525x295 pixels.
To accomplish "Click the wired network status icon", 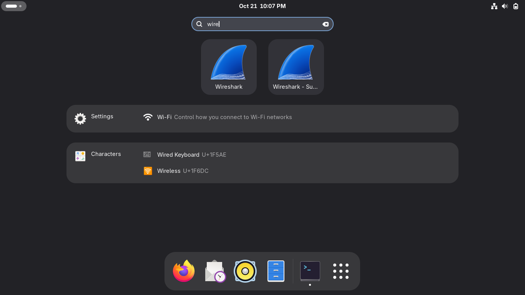I will (494, 6).
